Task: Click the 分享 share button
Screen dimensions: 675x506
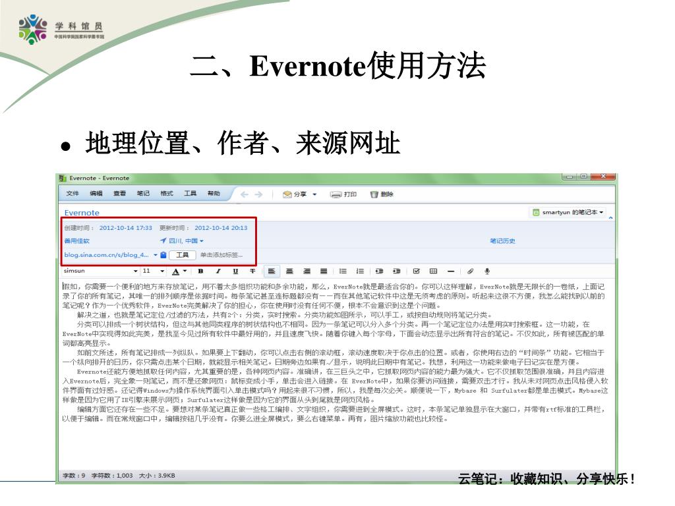Action: pos(295,194)
